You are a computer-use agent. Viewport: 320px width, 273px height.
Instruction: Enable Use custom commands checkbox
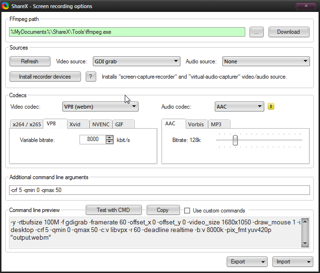click(x=187, y=211)
